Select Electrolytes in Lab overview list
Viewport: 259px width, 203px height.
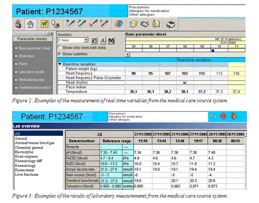[x=23, y=152]
